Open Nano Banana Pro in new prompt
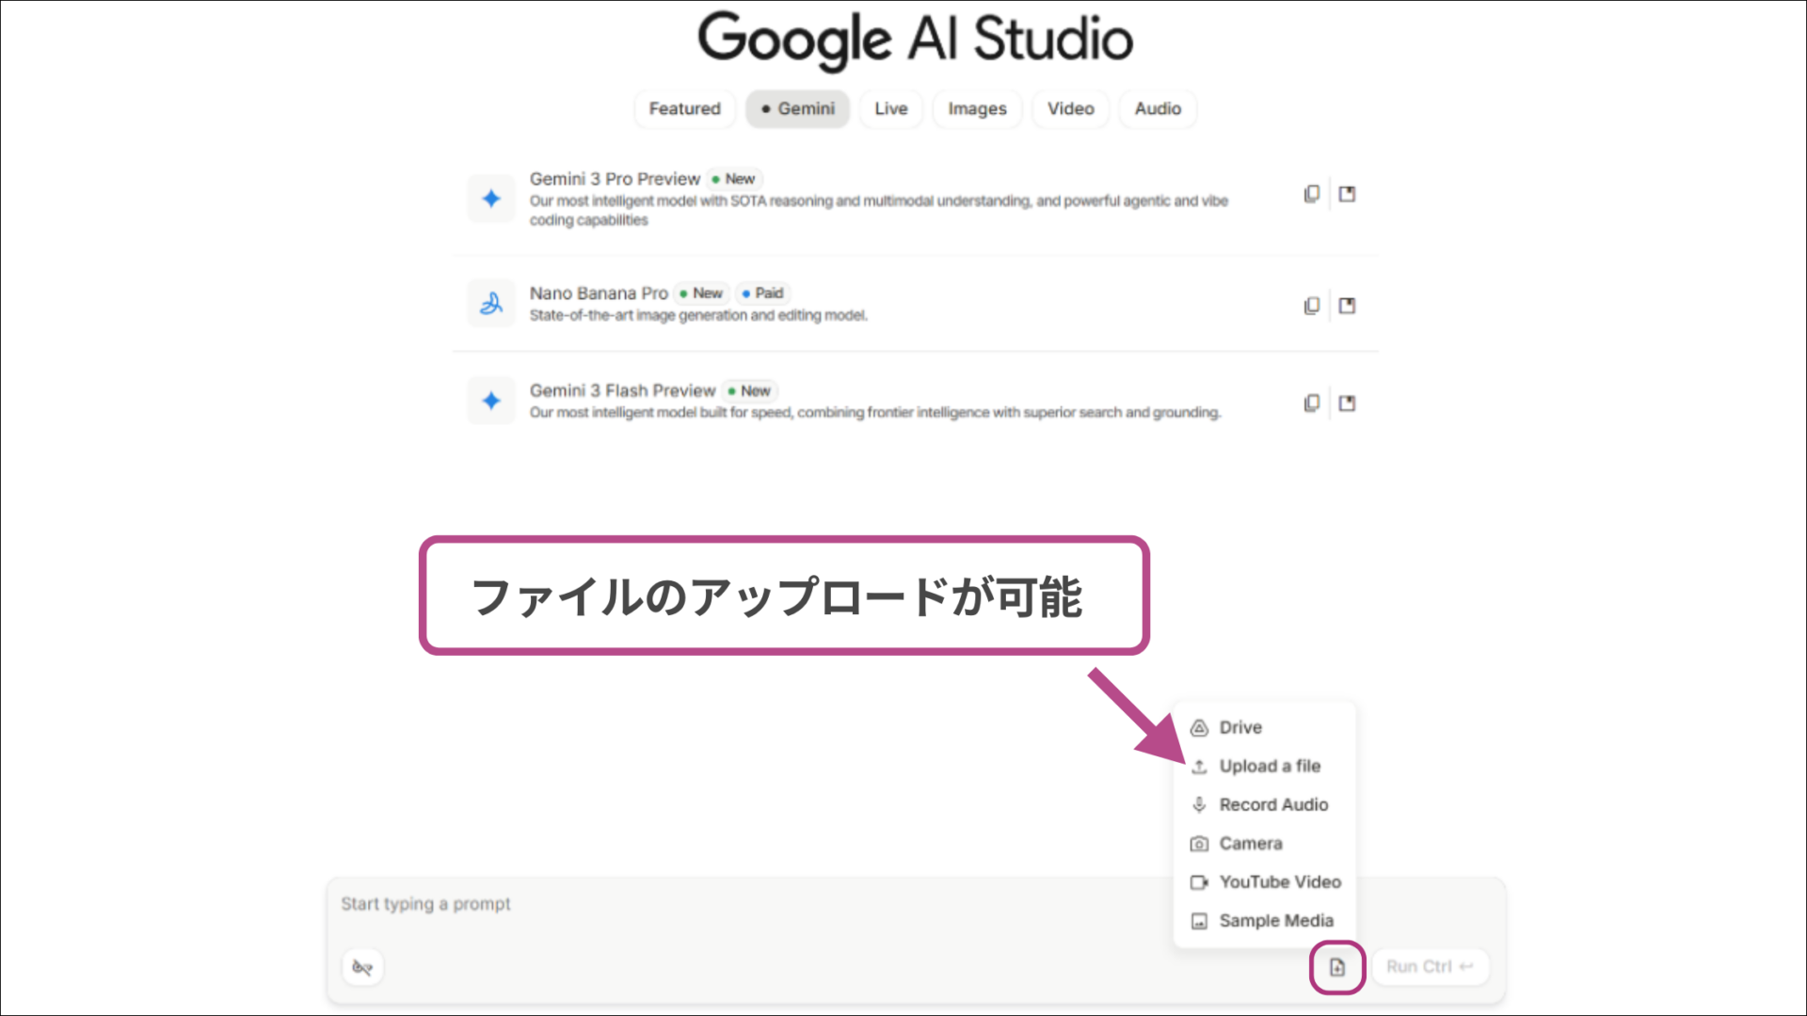This screenshot has width=1807, height=1016. 1347,305
